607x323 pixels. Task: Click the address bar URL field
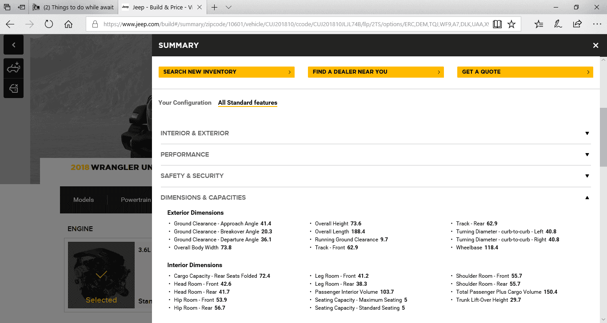point(296,24)
